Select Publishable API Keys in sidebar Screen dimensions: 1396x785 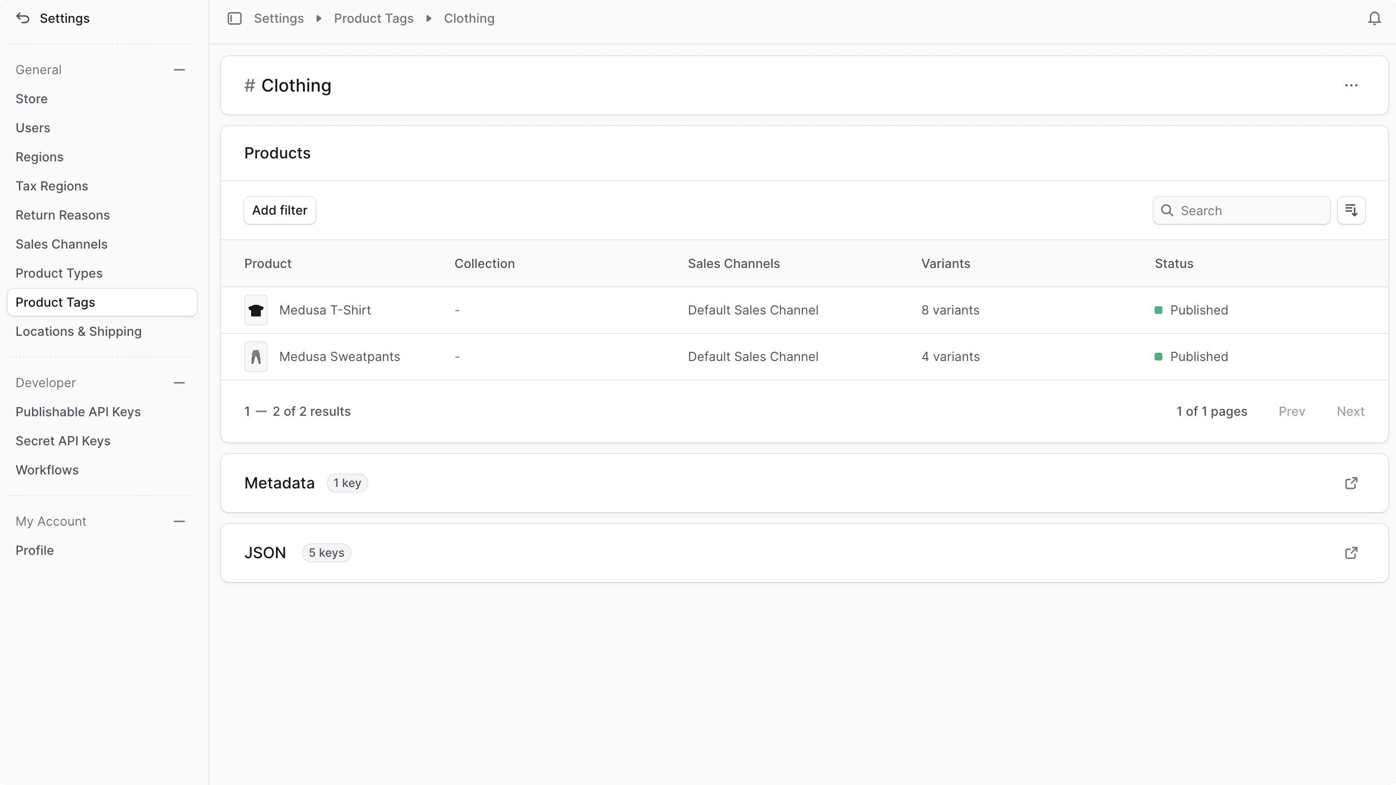[x=78, y=412]
